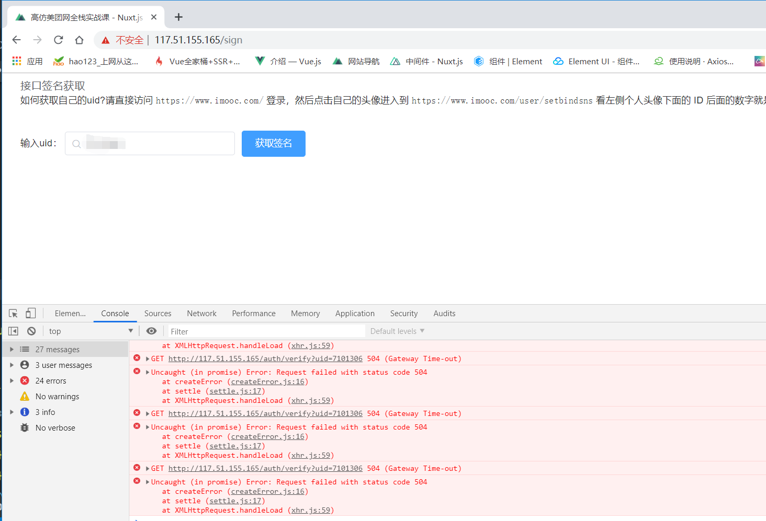
Task: Select the user messages icon in the sidebar
Action: 24,365
